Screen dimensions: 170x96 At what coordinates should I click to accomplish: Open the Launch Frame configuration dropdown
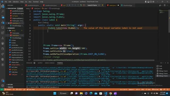coord(93,5)
